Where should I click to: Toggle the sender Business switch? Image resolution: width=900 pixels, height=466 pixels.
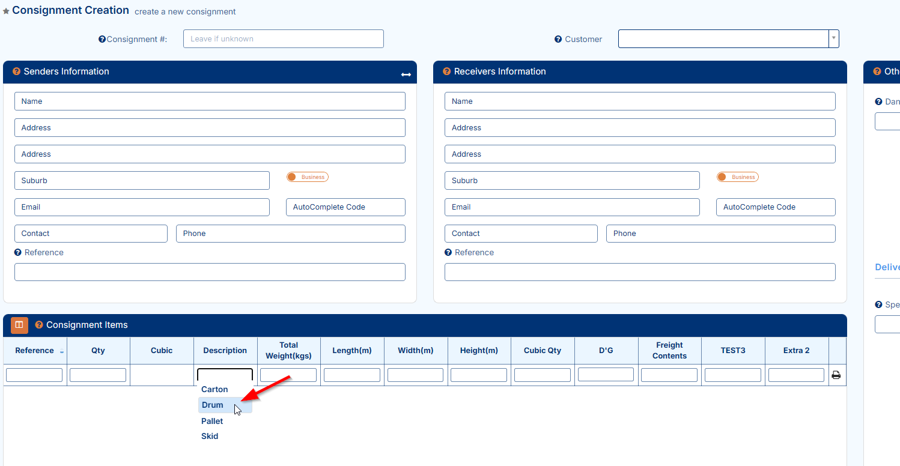click(x=307, y=177)
